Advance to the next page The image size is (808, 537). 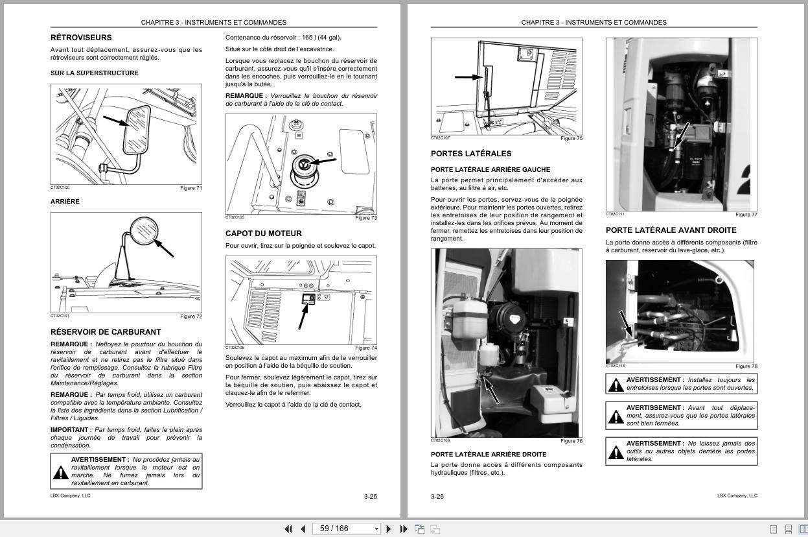click(x=389, y=529)
